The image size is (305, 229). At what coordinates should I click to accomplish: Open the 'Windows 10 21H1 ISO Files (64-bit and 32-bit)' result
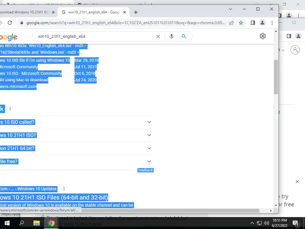tap(54, 197)
